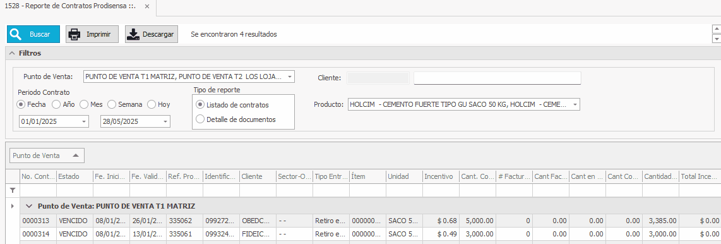The height and width of the screenshot is (244, 721).
Task: Choose Detalle de documentos report type
Action: (x=200, y=119)
